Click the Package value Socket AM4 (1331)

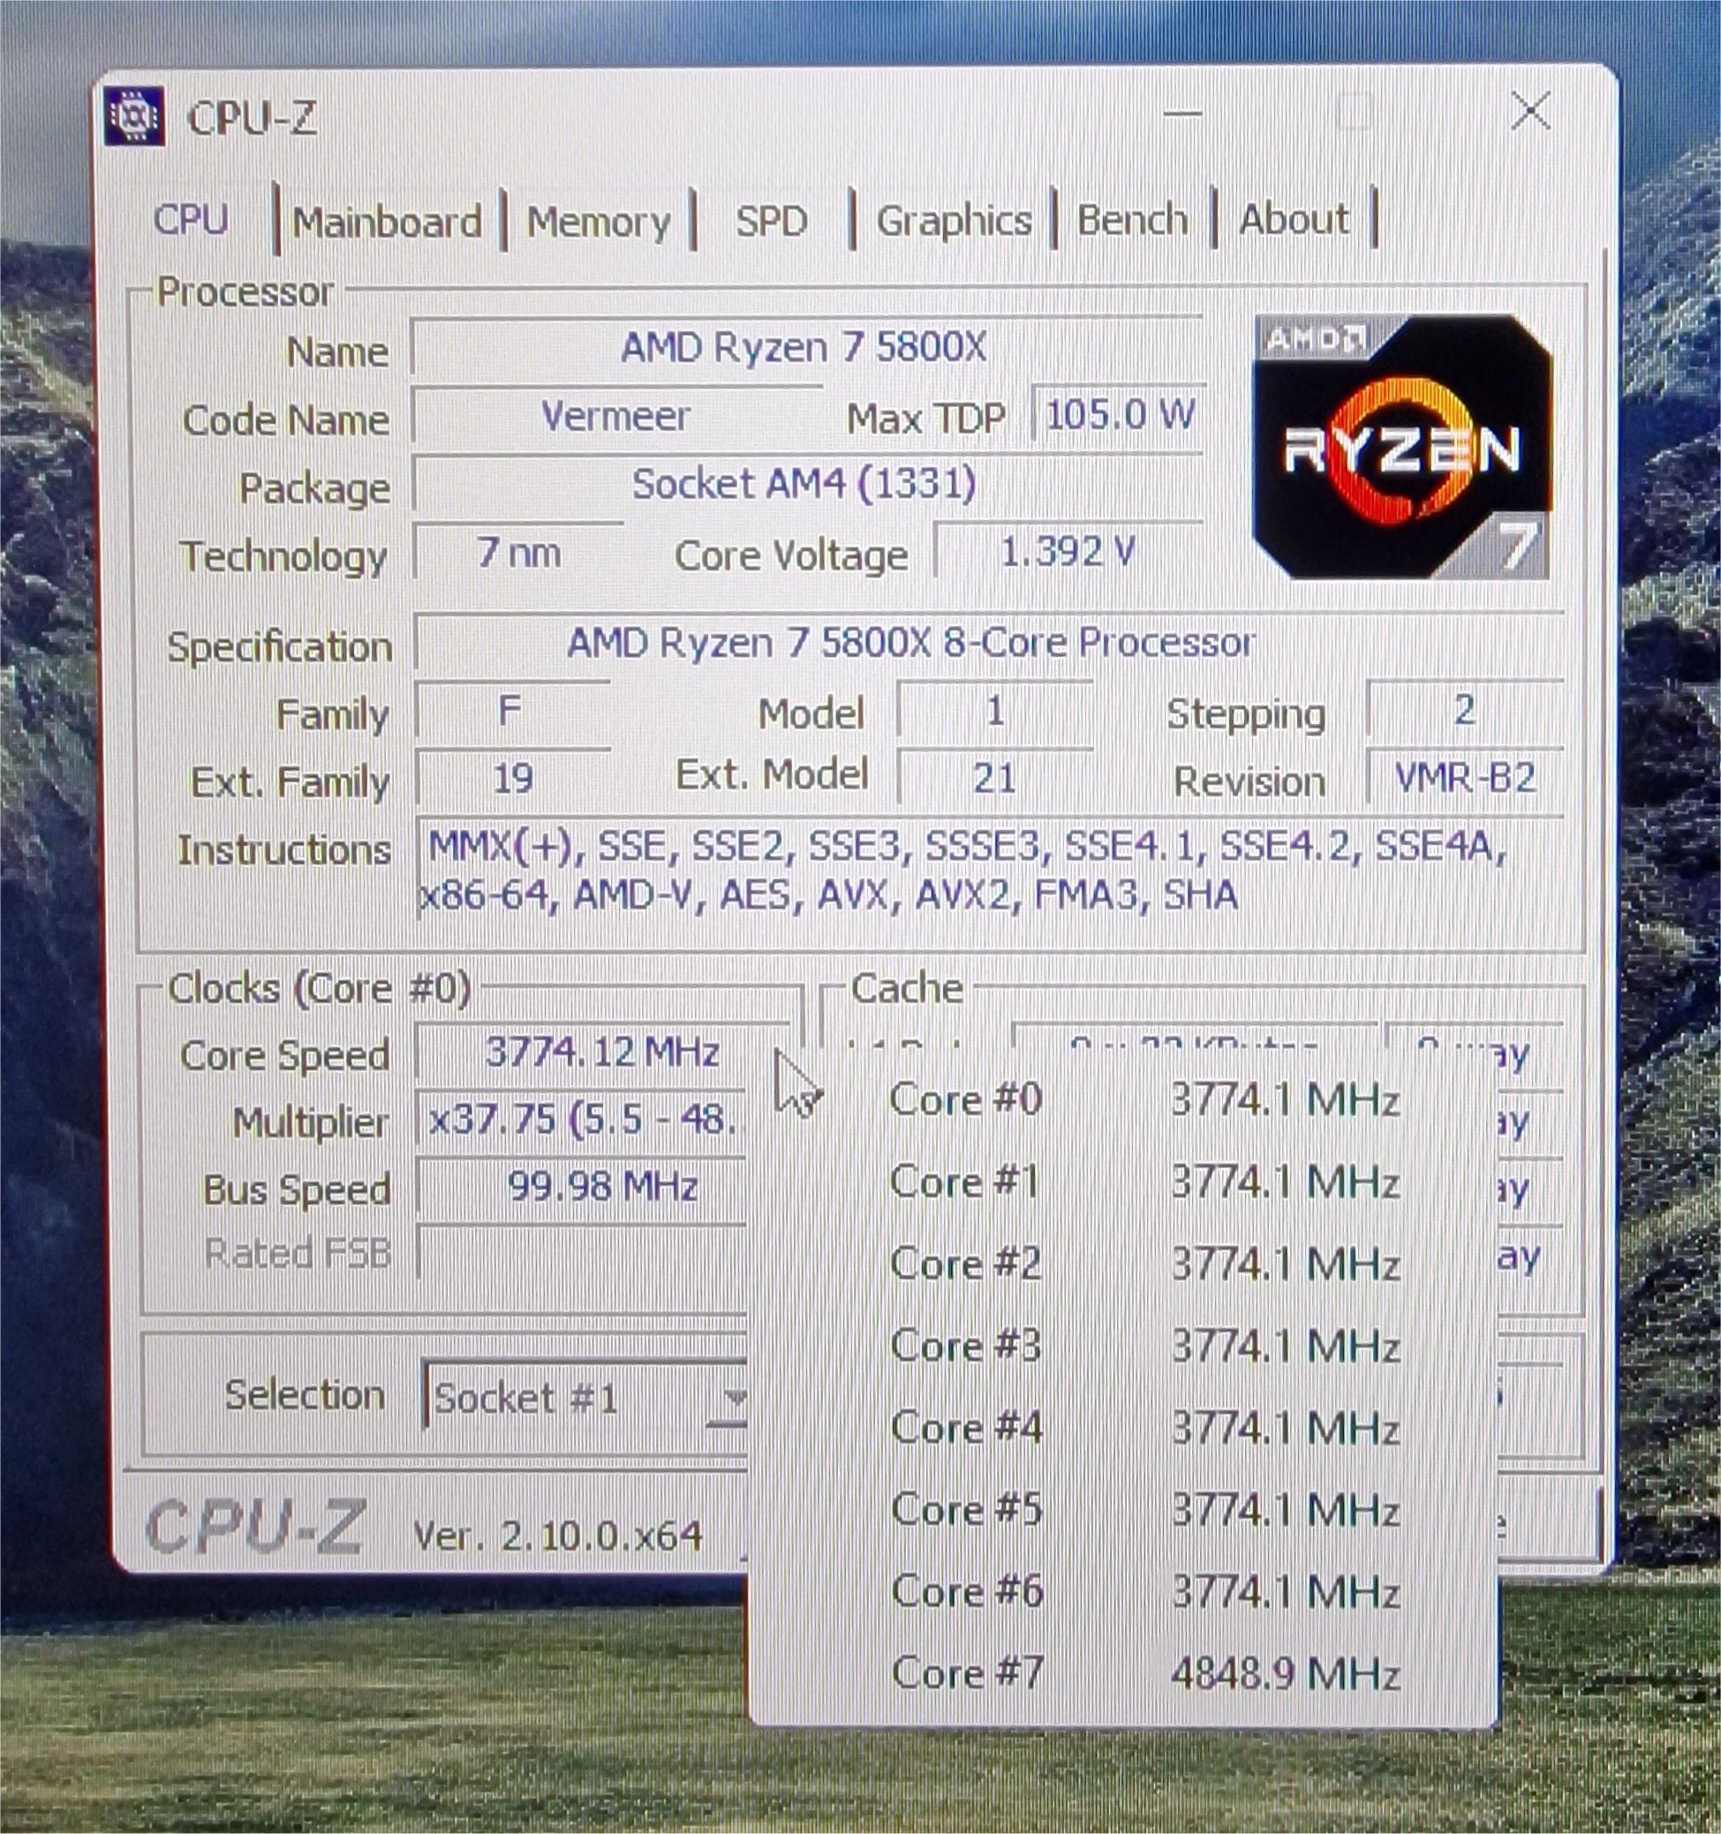tap(806, 483)
